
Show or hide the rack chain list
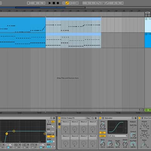(59, 124)
